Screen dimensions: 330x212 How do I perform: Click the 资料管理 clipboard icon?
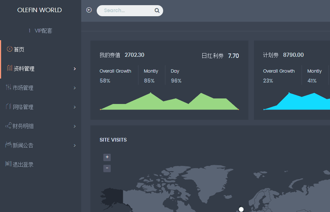10,68
